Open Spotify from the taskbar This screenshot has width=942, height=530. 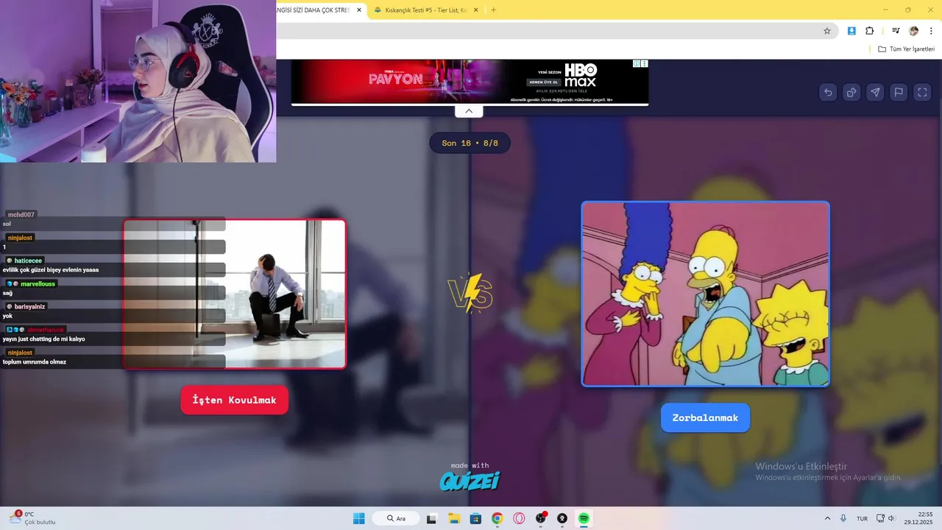(x=584, y=518)
